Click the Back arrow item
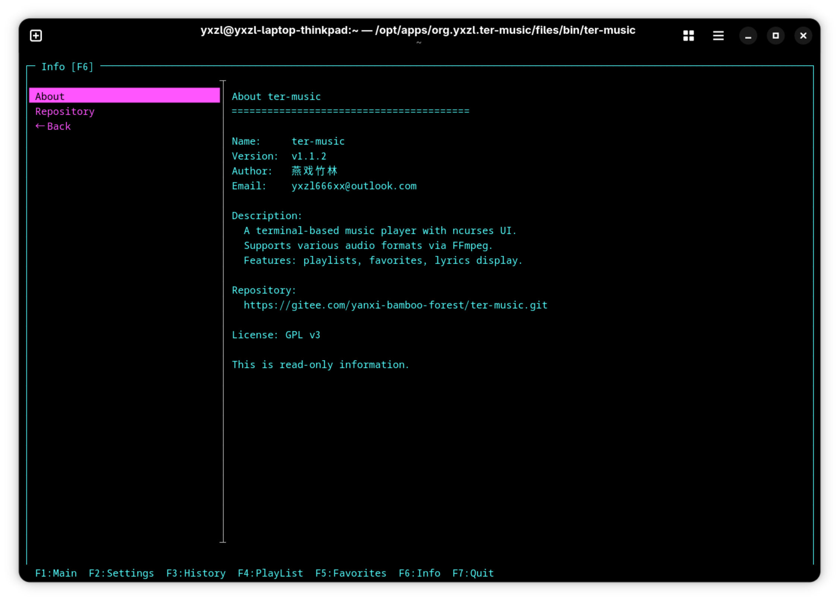This screenshot has width=839, height=601. click(53, 126)
